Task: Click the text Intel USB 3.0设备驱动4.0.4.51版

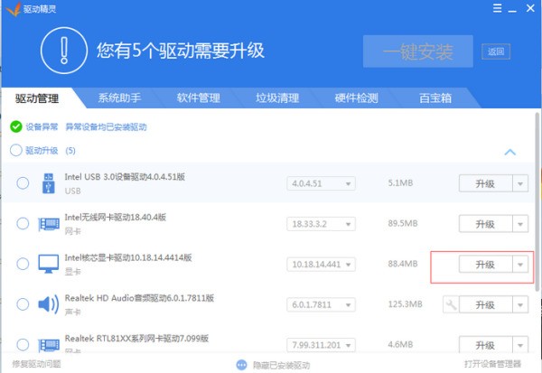Action: tap(125, 177)
